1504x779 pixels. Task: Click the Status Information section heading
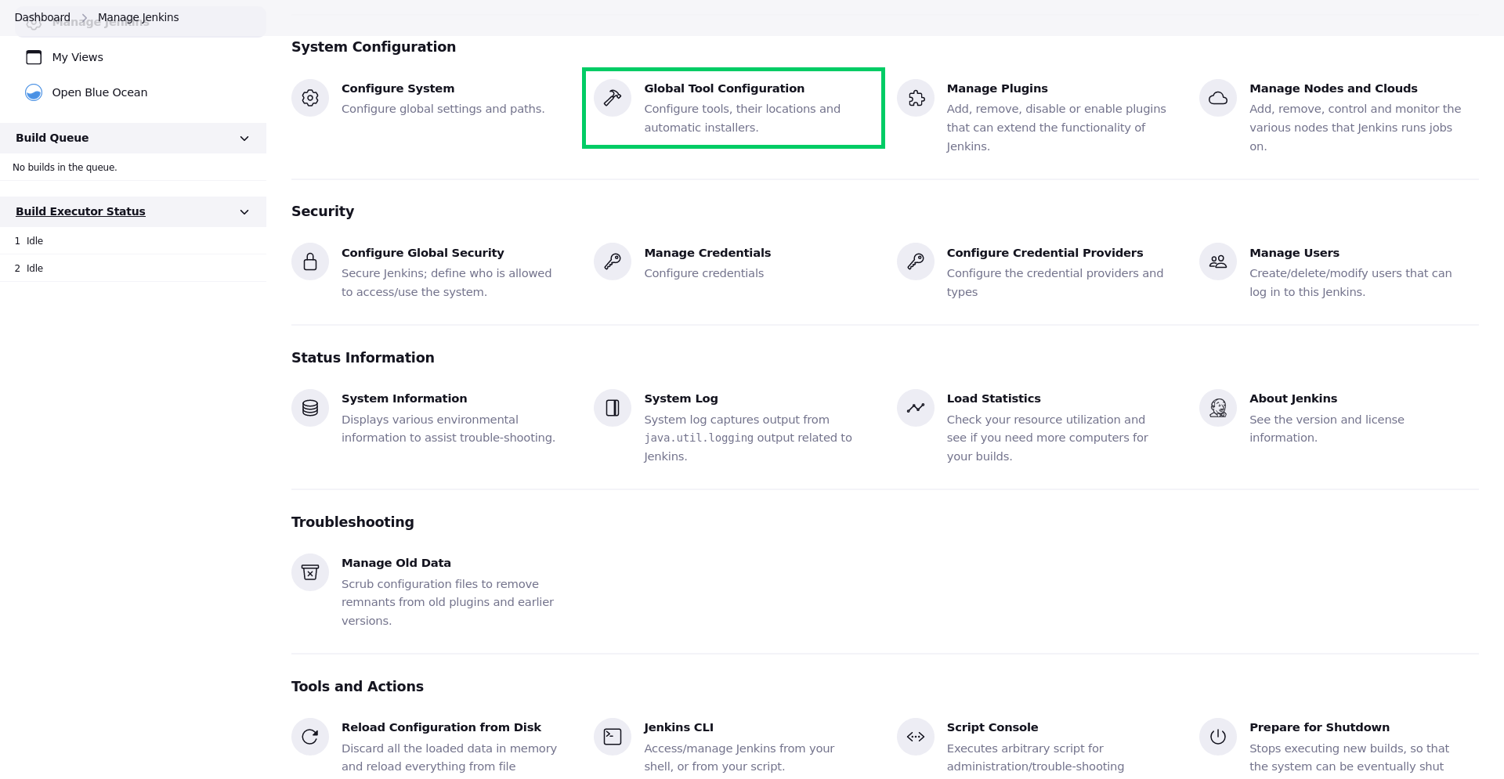coord(363,358)
